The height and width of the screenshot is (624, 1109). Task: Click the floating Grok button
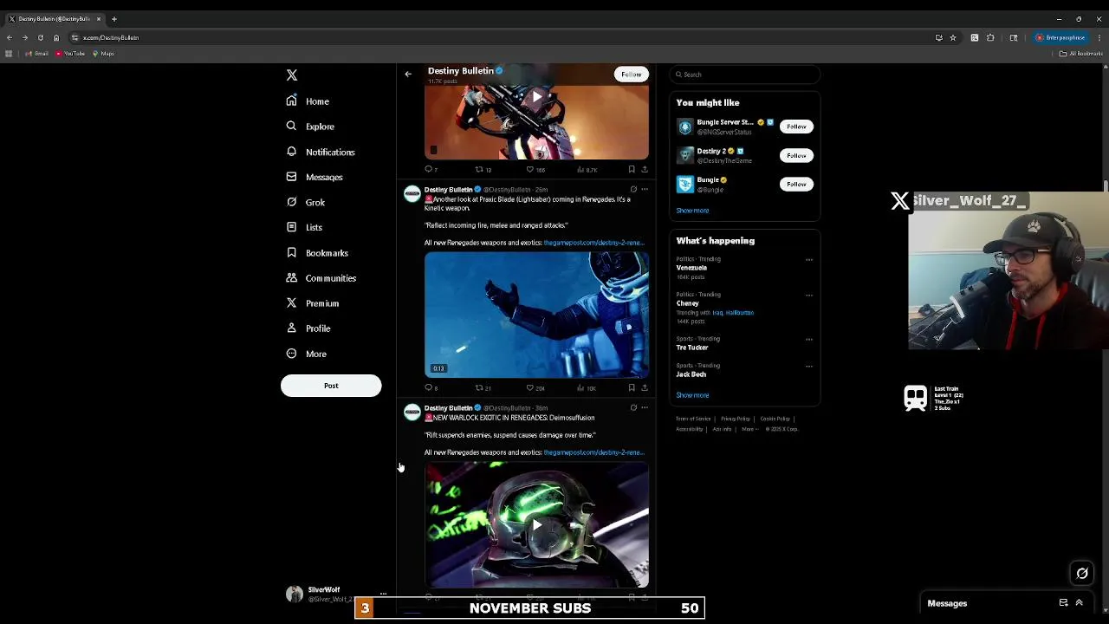pos(1082,573)
